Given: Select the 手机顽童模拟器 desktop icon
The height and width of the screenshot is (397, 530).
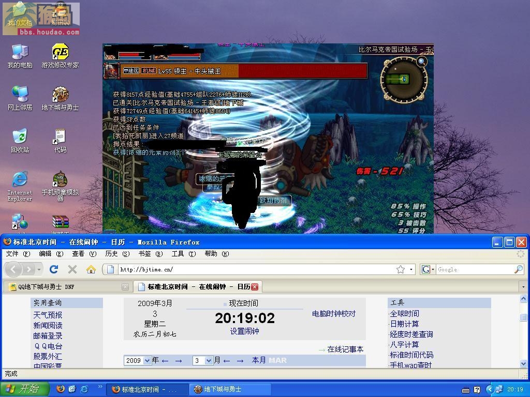Looking at the screenshot, I should click(x=60, y=186).
